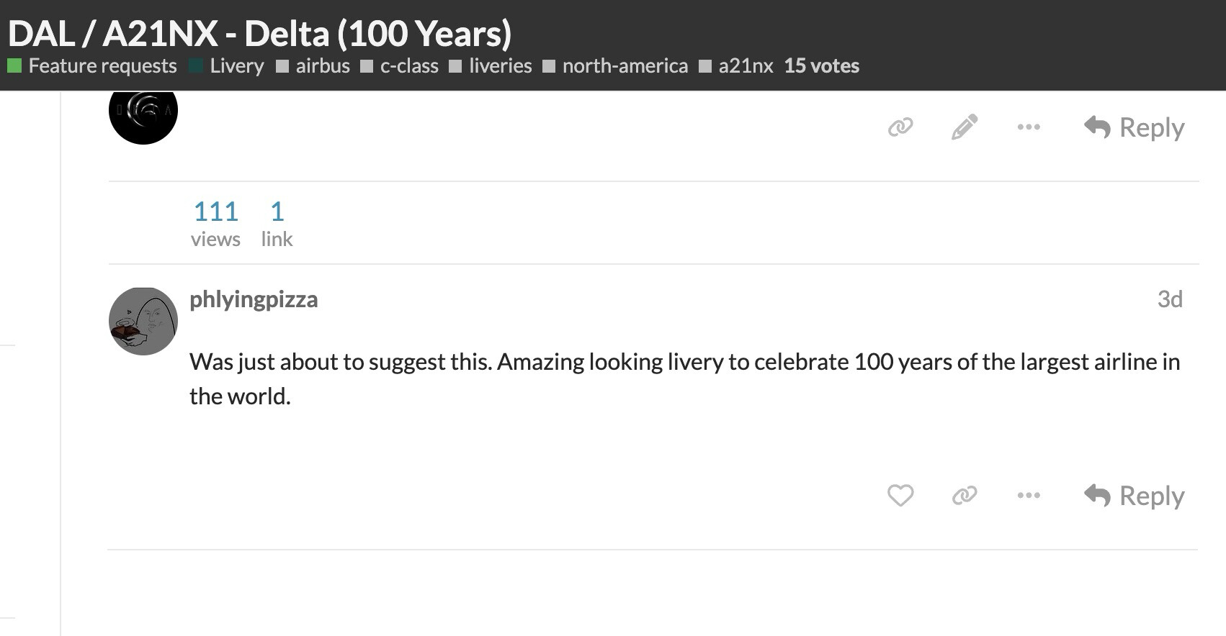Open the black original poster avatar
This screenshot has height=636, width=1226.
tap(143, 114)
